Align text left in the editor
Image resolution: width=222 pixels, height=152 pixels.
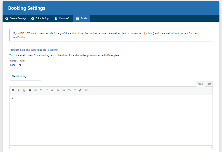pyautogui.click(x=52, y=90)
